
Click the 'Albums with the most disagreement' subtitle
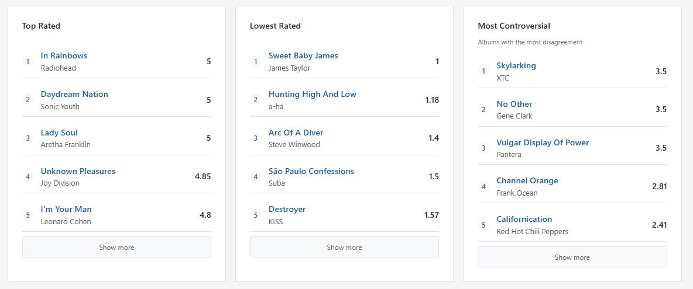[x=530, y=42]
